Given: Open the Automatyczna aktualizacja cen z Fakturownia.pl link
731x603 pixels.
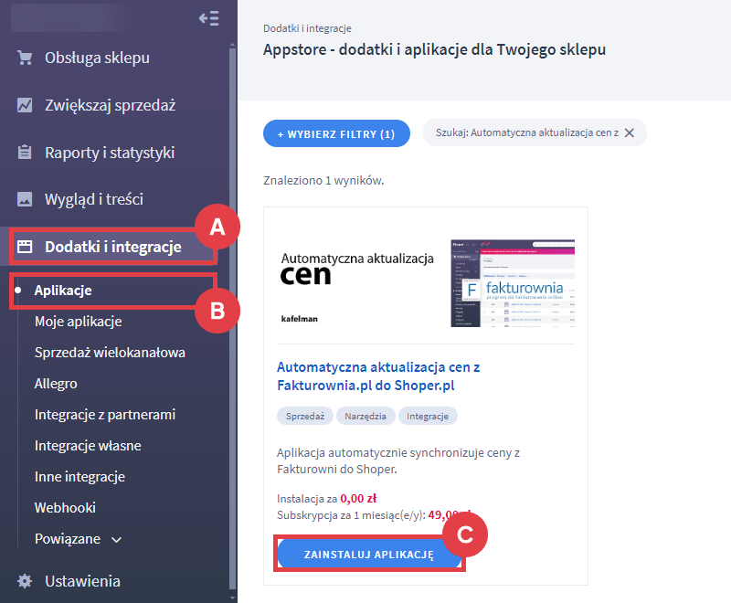Looking at the screenshot, I should click(x=378, y=376).
